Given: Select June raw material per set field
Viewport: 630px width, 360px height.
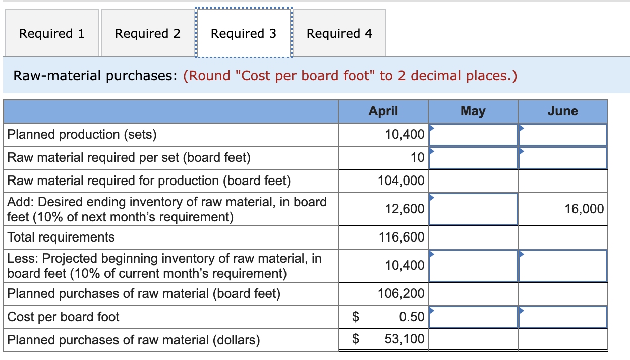Looking at the screenshot, I should (x=563, y=158).
